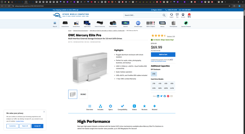Image resolution: width=245 pixels, height=134 pixels.
Task: Jump to the Includes tab
Action: [x=100, y=107]
